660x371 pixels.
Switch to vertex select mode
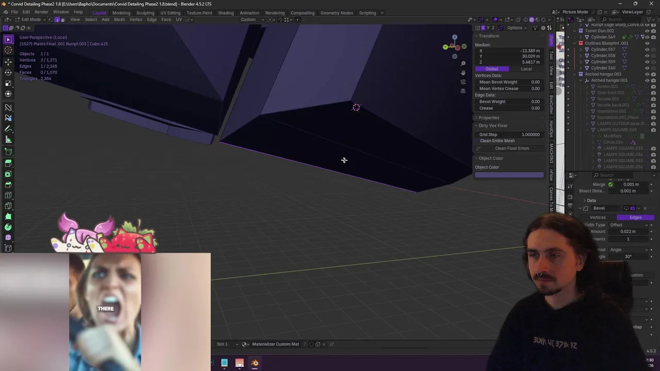click(51, 20)
